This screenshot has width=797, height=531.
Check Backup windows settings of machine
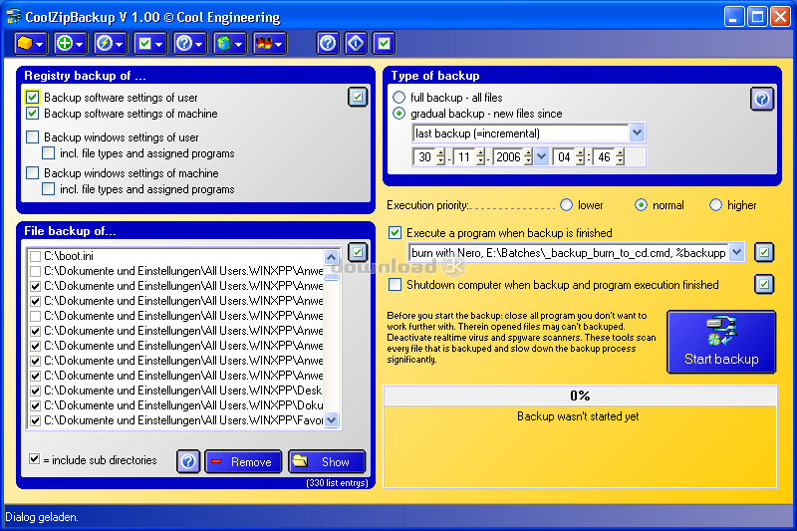(x=33, y=172)
